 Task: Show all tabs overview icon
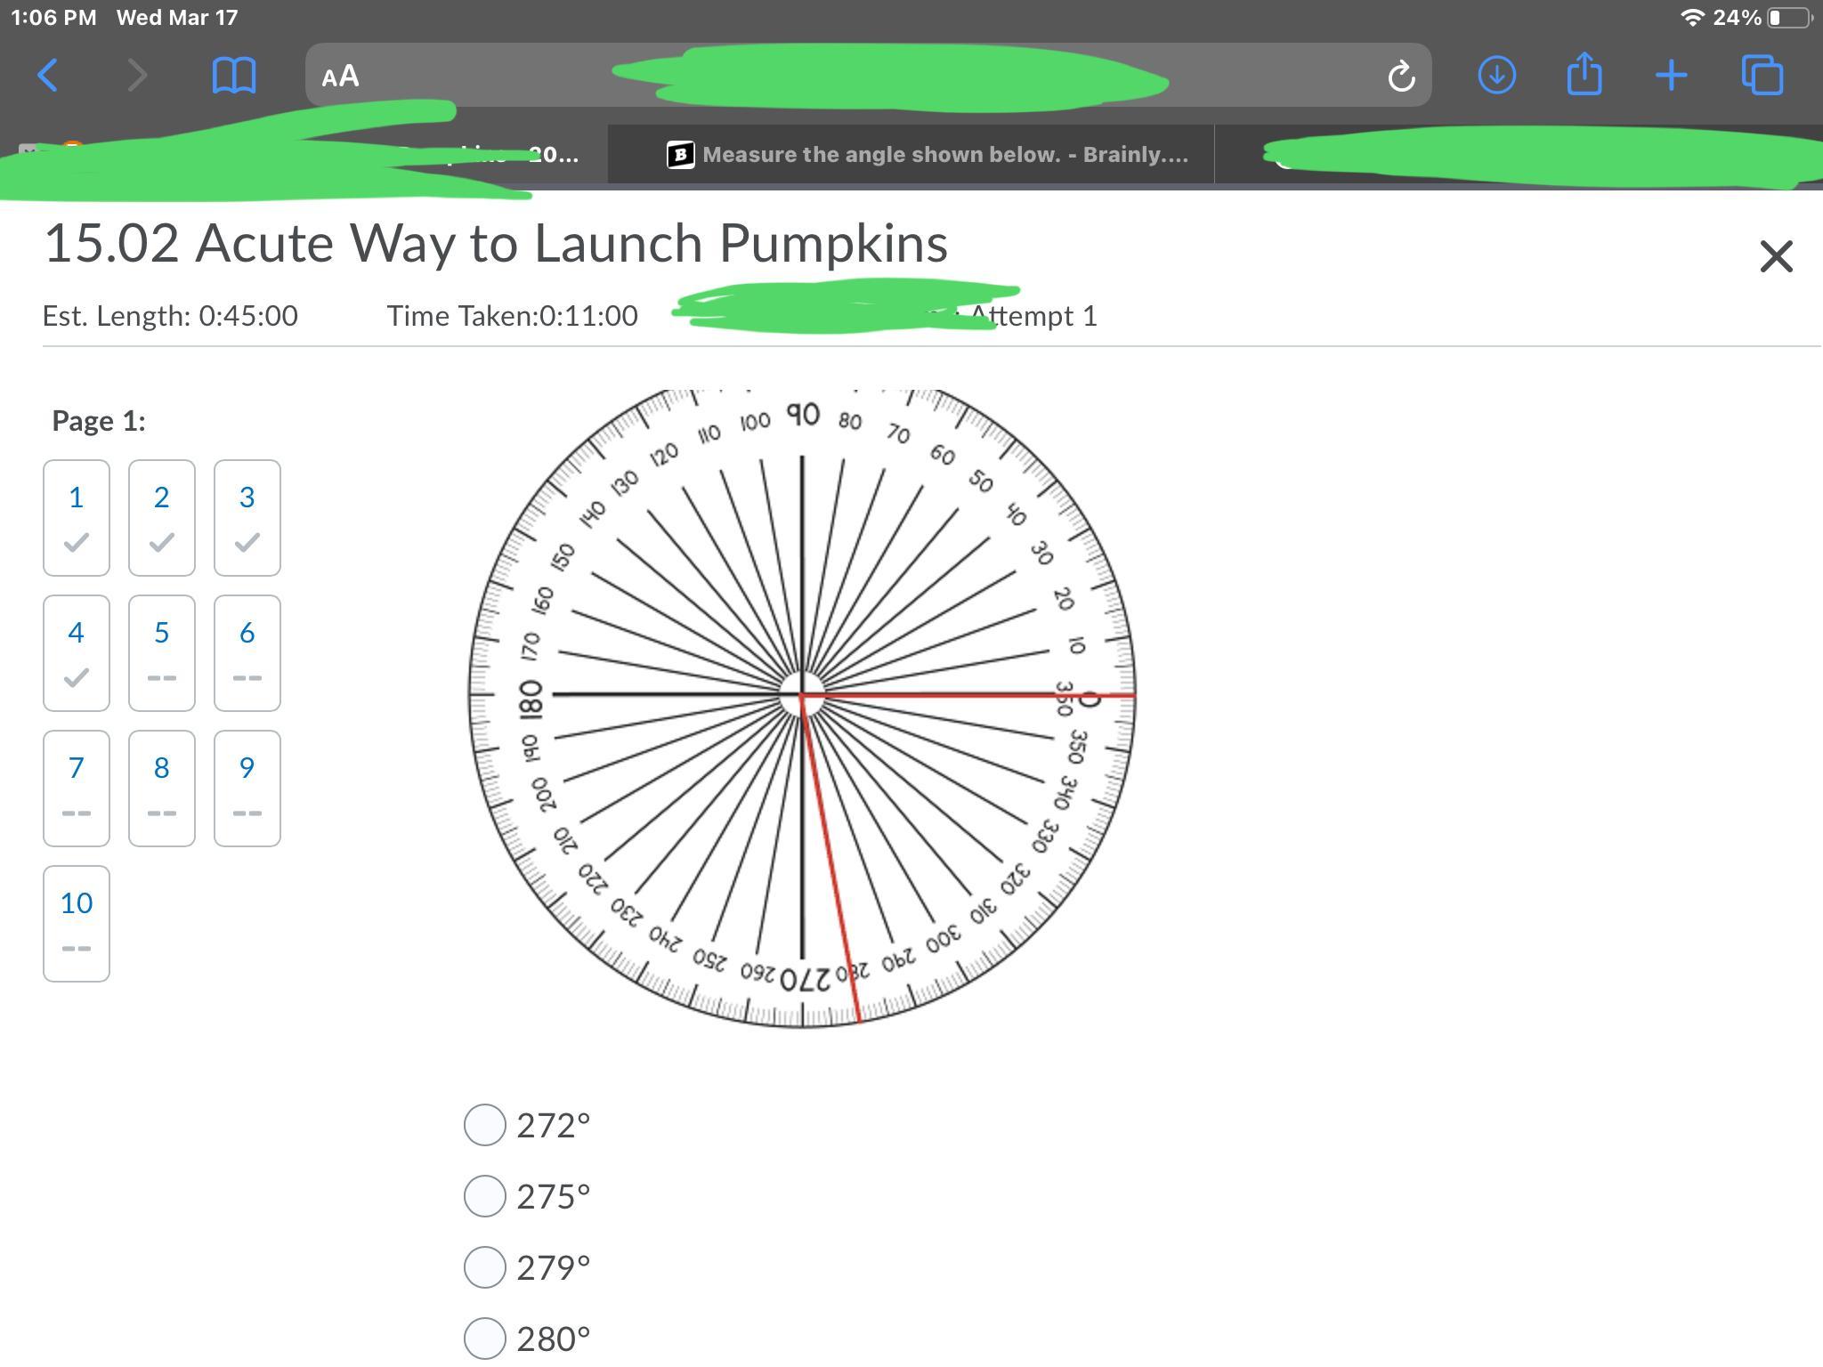pyautogui.click(x=1762, y=75)
